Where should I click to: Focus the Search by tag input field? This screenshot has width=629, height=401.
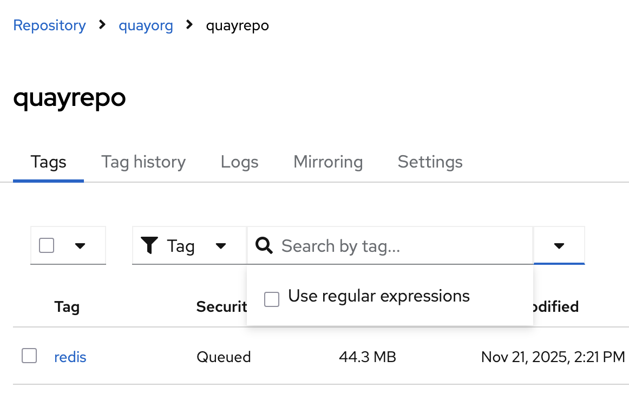tap(401, 246)
